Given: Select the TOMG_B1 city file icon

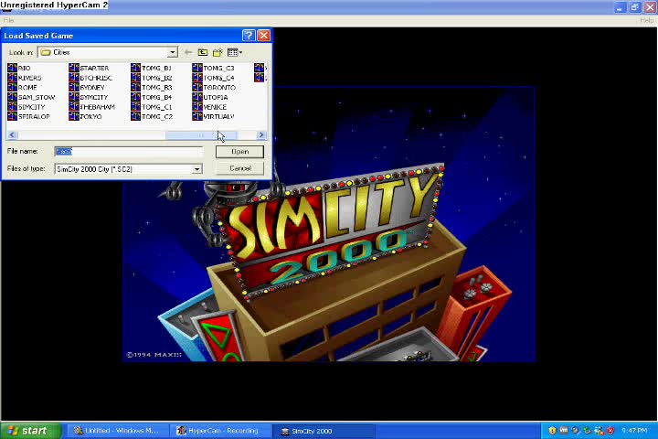Looking at the screenshot, I should (135, 68).
